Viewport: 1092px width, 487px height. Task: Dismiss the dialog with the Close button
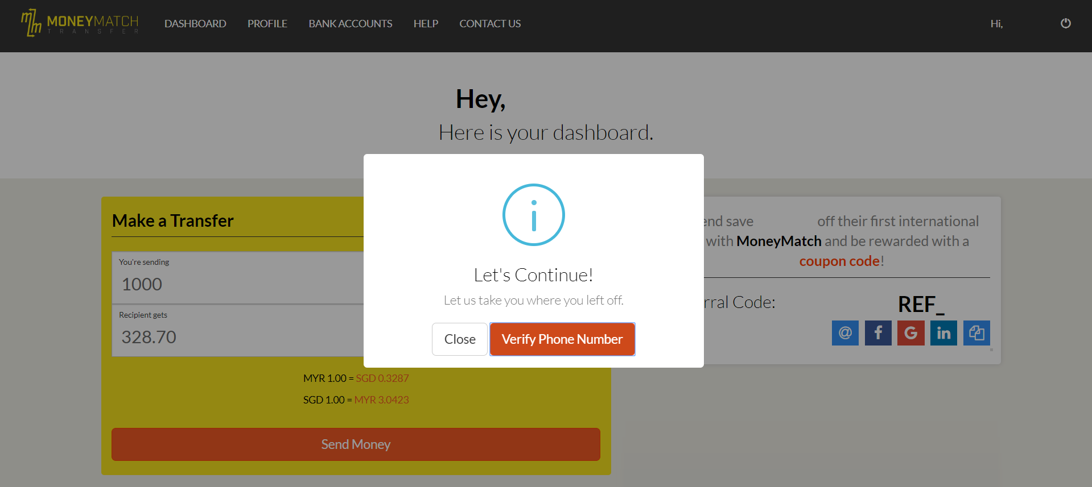pyautogui.click(x=459, y=339)
